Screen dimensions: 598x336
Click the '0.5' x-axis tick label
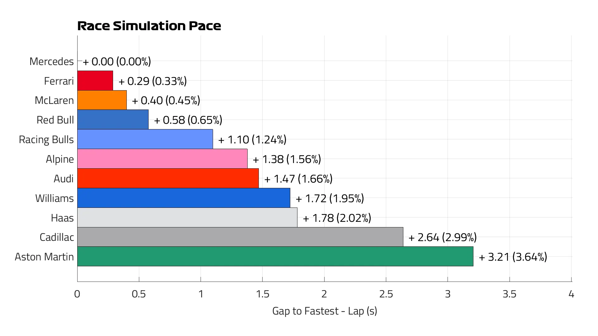139,294
